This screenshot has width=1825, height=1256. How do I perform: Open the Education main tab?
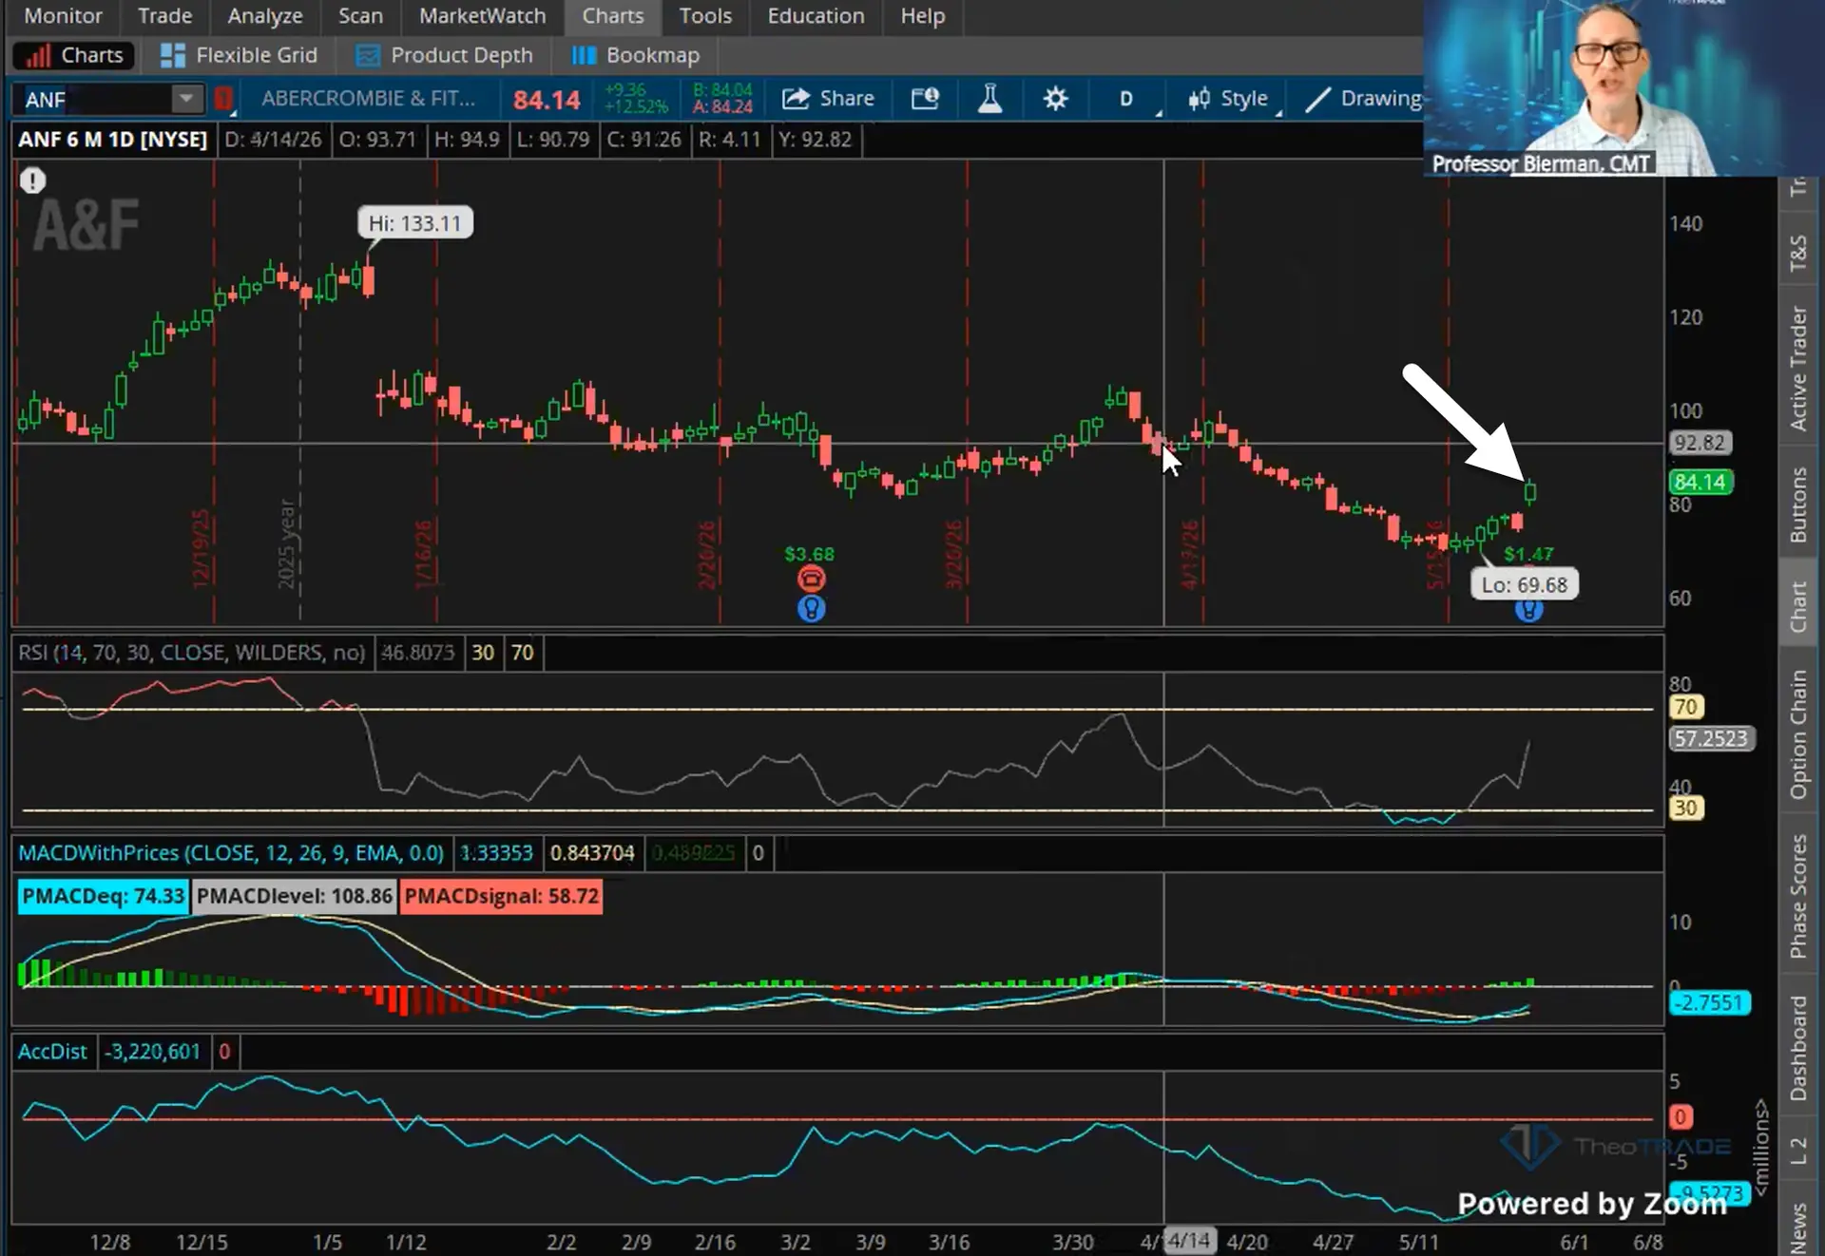pyautogui.click(x=816, y=16)
